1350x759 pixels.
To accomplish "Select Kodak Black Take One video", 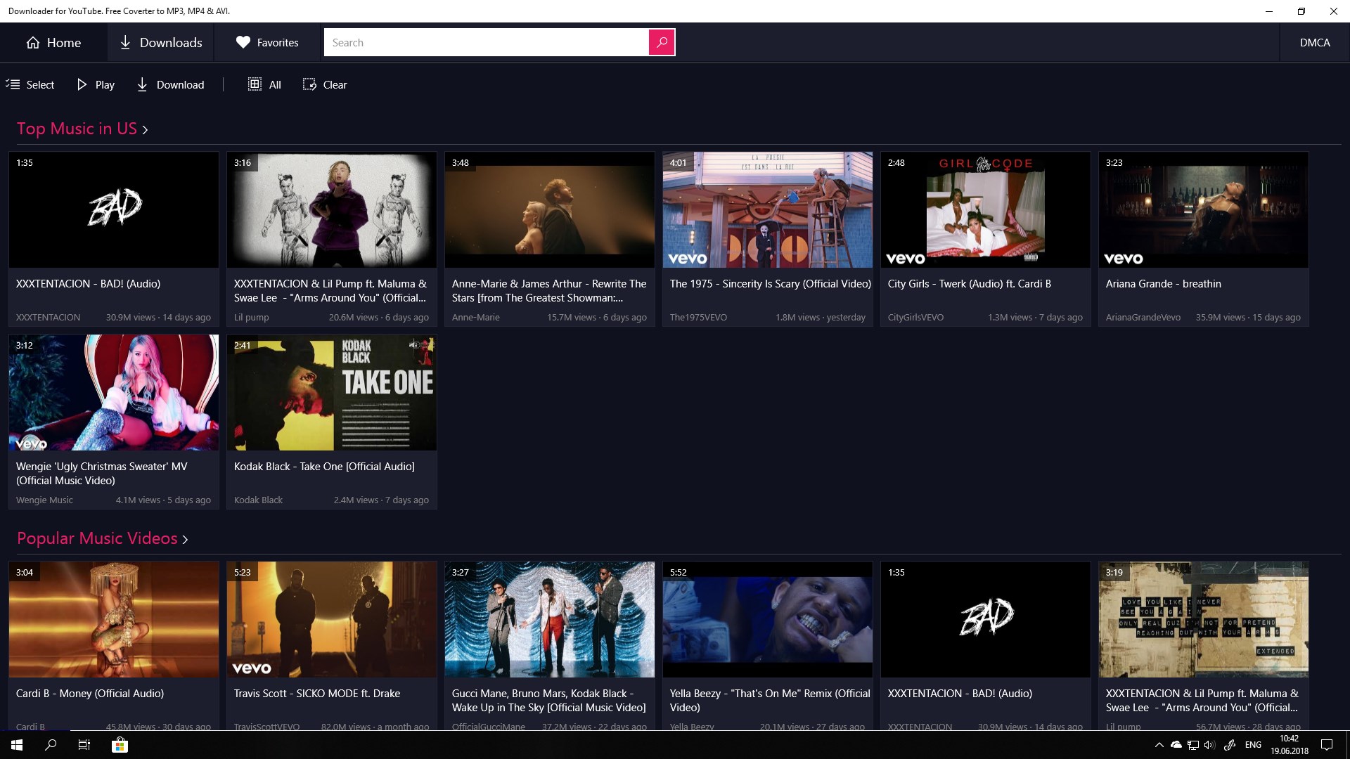I will click(331, 392).
